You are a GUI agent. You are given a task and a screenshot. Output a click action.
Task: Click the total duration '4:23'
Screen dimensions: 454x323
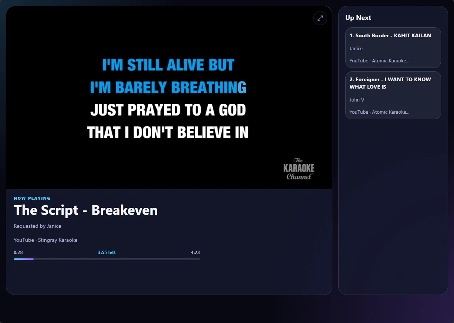195,252
